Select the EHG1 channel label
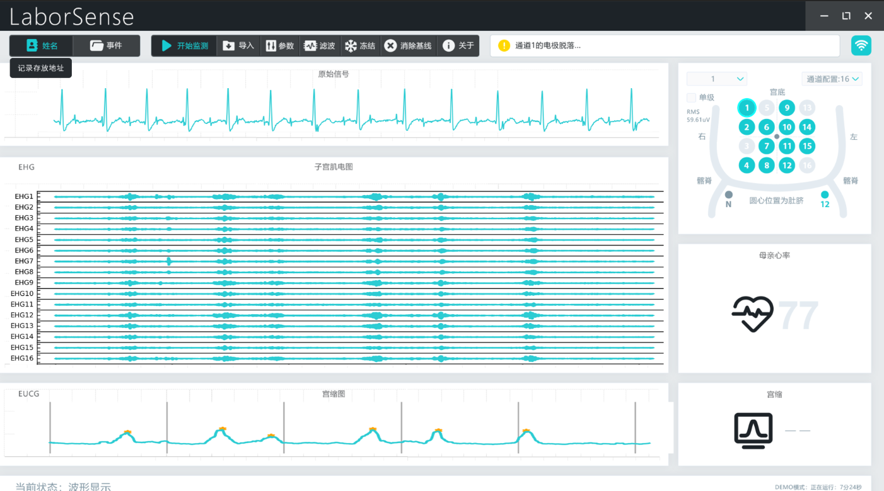 [24, 196]
